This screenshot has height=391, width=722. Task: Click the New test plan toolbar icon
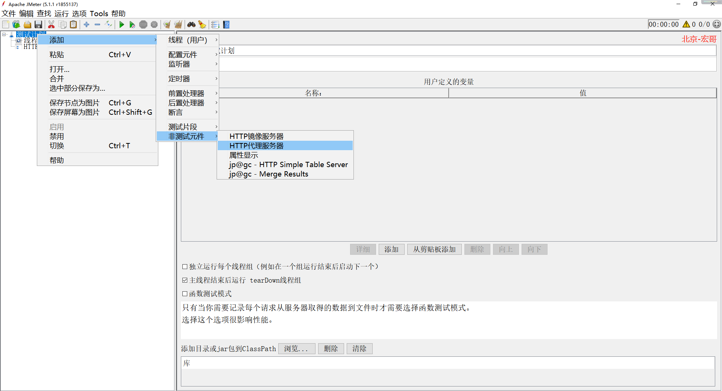pos(6,24)
